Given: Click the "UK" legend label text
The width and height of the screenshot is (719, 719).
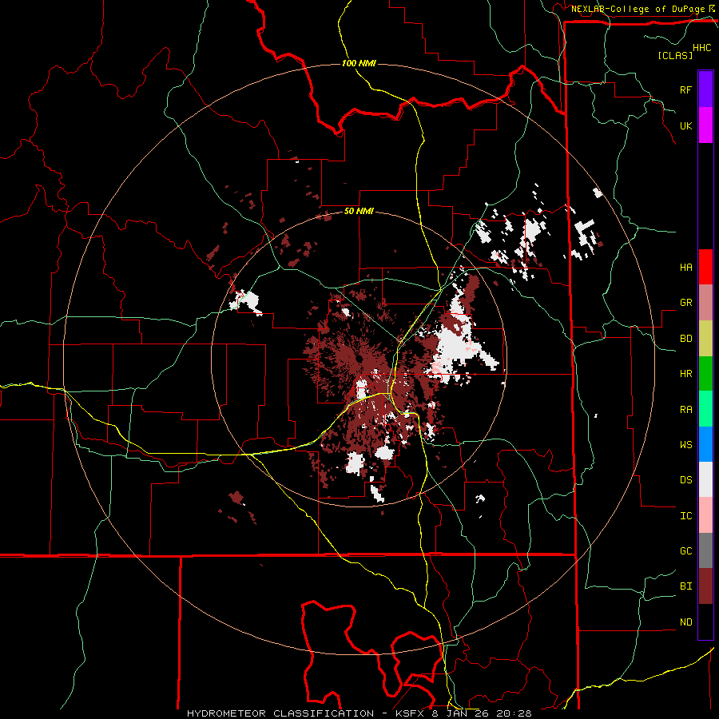Looking at the screenshot, I should tap(685, 125).
